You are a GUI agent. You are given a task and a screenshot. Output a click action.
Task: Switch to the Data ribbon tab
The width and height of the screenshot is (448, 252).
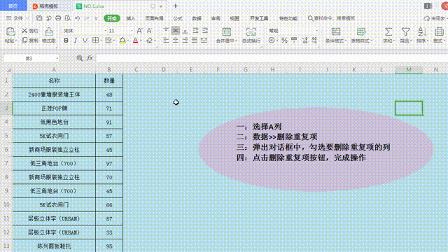click(x=197, y=18)
